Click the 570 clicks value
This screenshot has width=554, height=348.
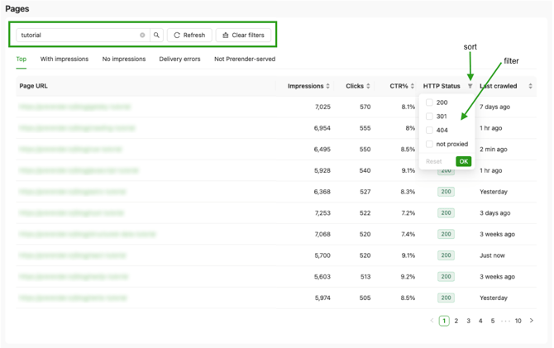[365, 107]
